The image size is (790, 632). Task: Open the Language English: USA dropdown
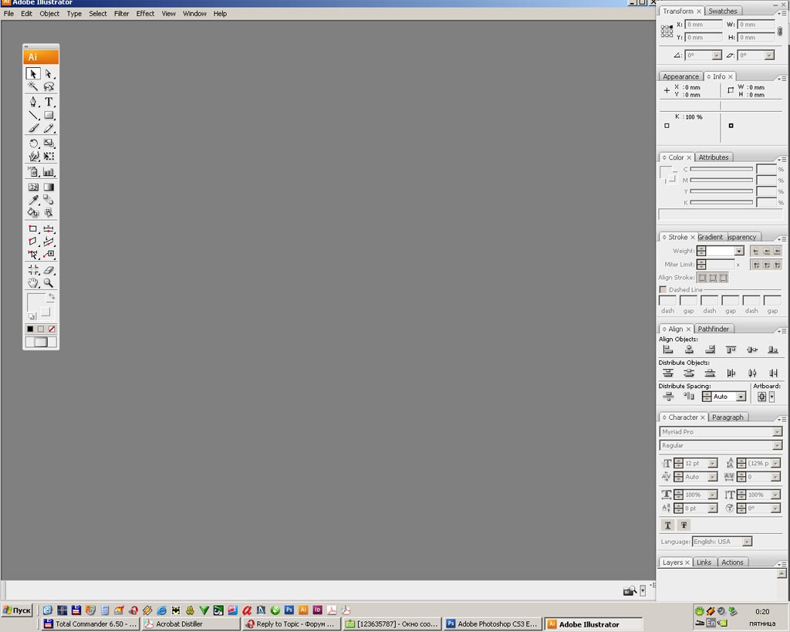click(x=747, y=542)
